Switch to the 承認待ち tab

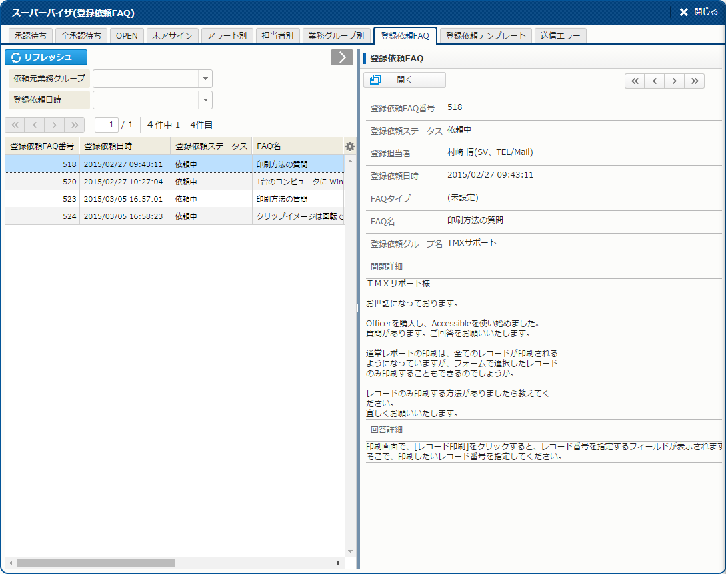[30, 36]
